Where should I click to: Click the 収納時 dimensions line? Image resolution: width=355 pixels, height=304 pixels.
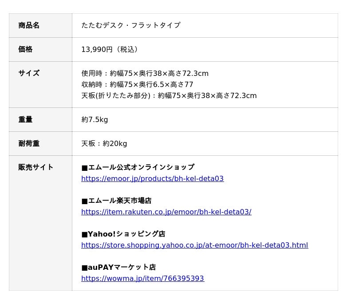click(x=137, y=84)
